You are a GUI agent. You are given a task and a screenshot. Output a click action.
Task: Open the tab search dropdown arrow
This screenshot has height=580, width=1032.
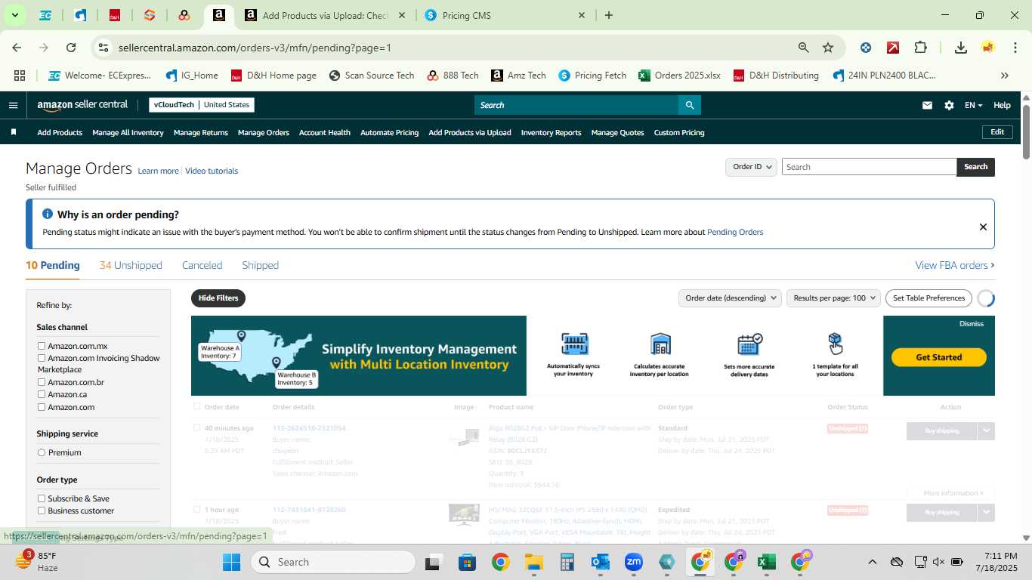(x=14, y=15)
